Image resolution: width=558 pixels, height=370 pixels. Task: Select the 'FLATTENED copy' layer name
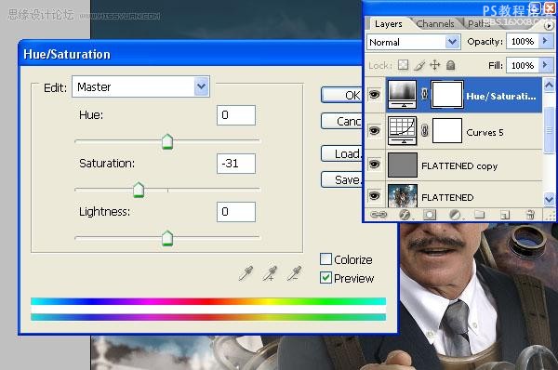click(459, 166)
